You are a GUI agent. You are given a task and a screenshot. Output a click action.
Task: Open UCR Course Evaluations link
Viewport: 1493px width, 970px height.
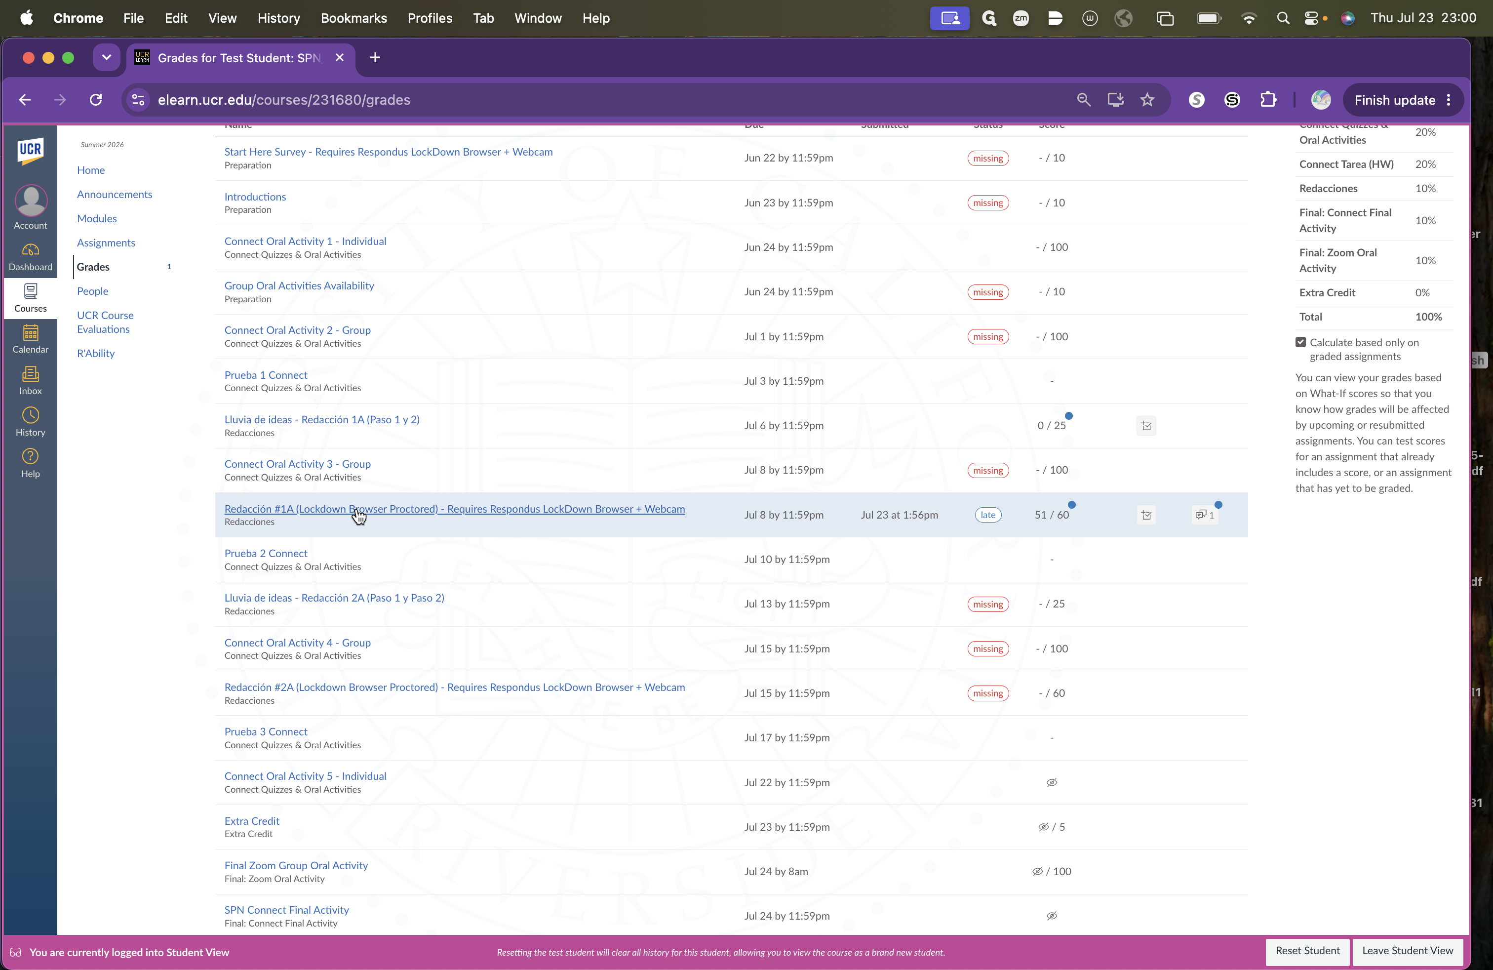click(105, 323)
